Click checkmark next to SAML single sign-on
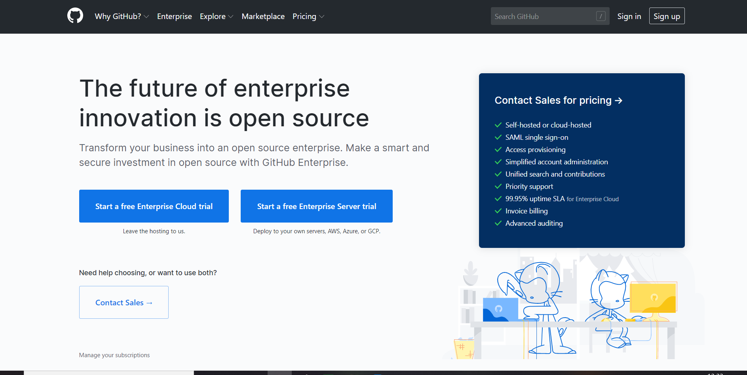This screenshot has width=747, height=375. point(498,137)
